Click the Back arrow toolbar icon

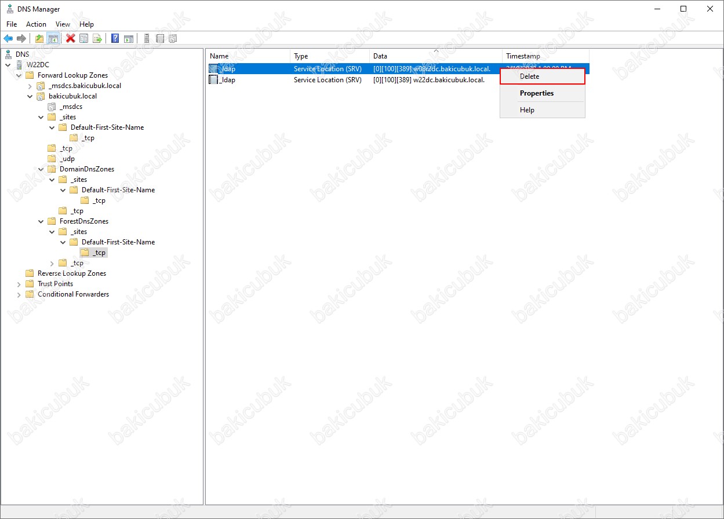click(x=8, y=39)
